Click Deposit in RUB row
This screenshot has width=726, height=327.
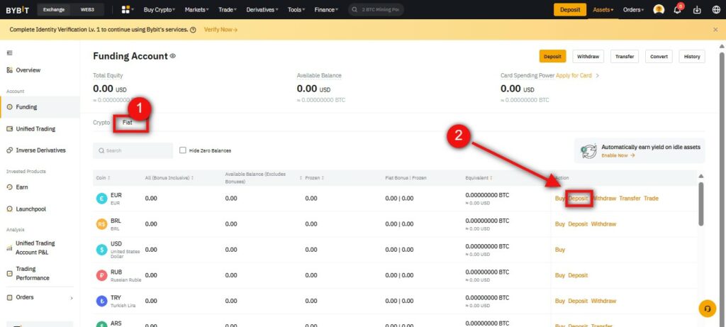tap(578, 275)
